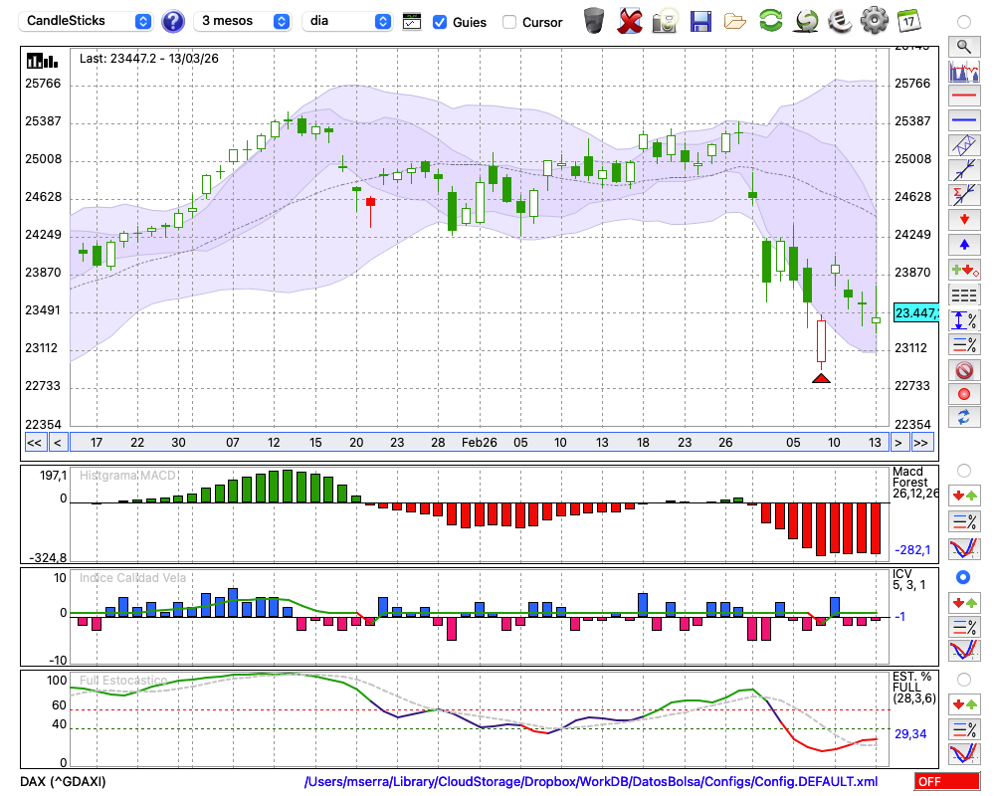The width and height of the screenshot is (995, 796).
Task: Click the >> scroll to end button
Action: (x=921, y=442)
